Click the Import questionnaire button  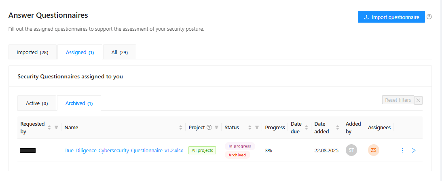391,17
